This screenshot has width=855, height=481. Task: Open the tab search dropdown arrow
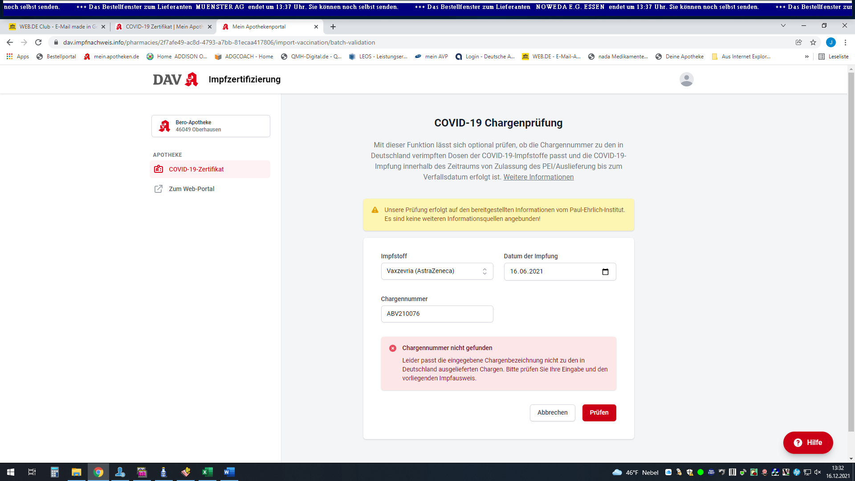click(783, 26)
